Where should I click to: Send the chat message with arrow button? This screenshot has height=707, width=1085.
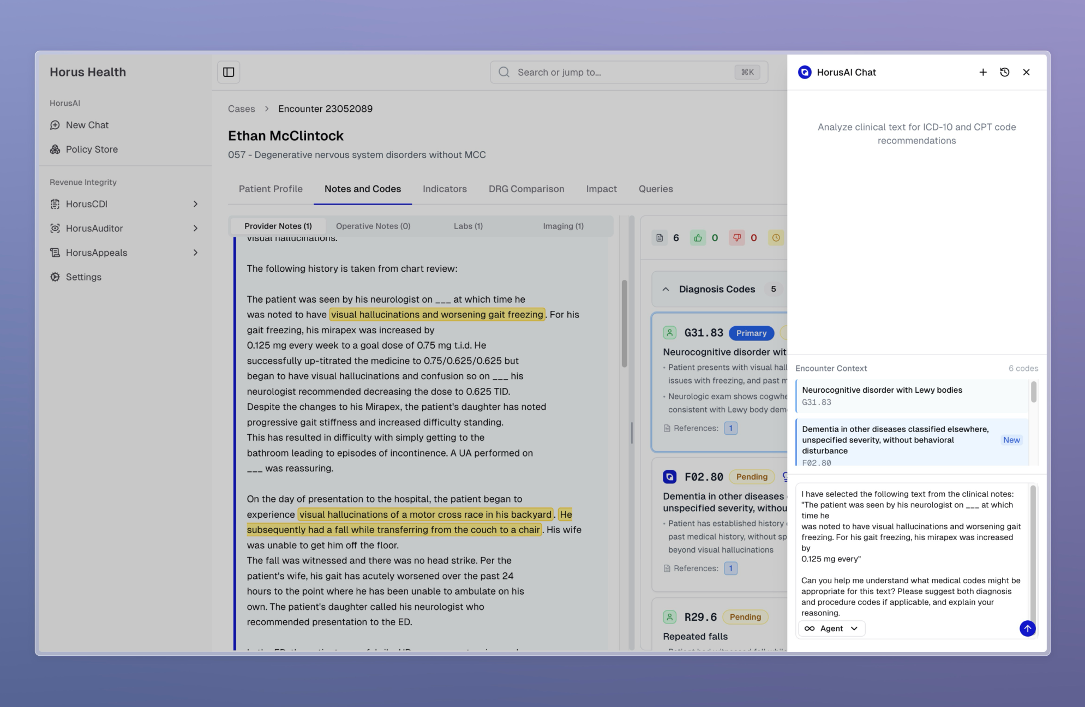[1027, 628]
